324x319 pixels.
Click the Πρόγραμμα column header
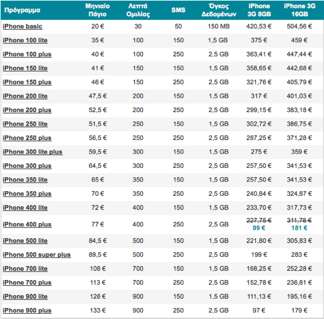pos(22,10)
